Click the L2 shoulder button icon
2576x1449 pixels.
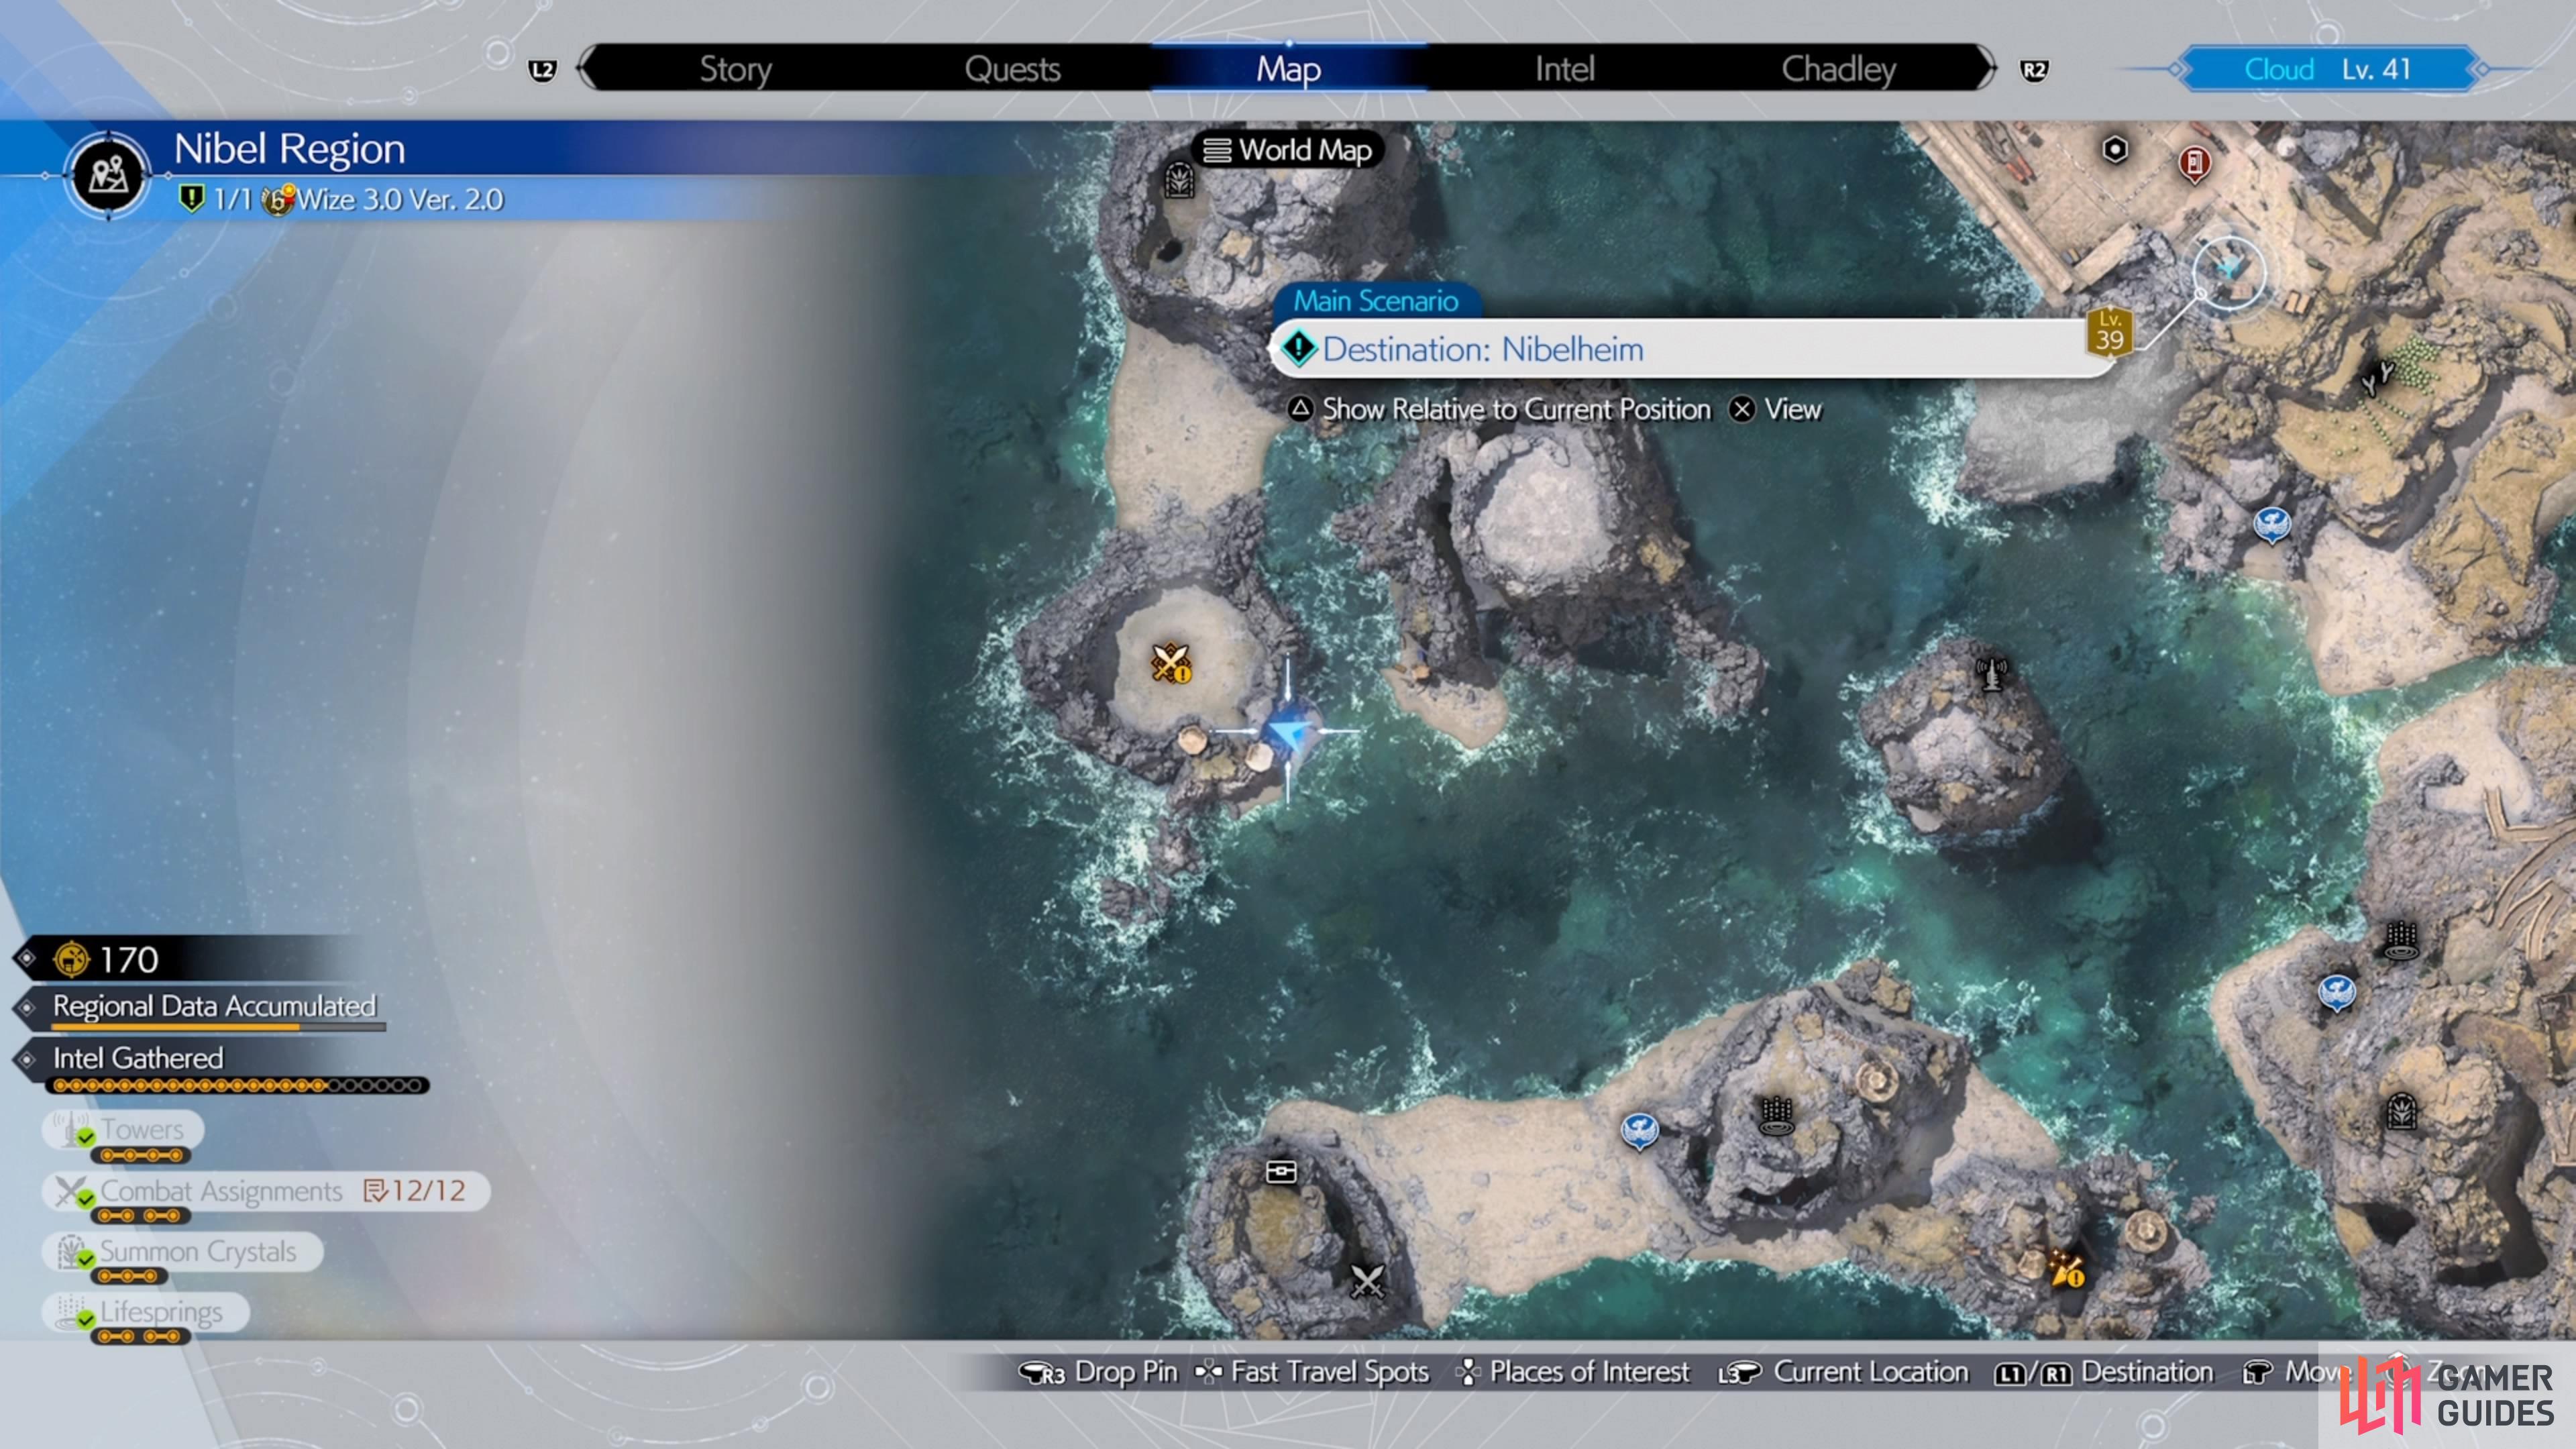[542, 70]
